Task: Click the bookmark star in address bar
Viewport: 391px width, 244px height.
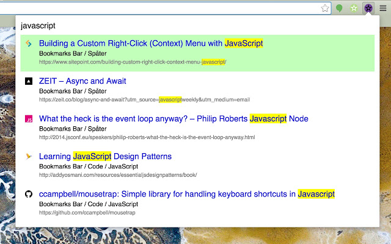Action: 325,8
